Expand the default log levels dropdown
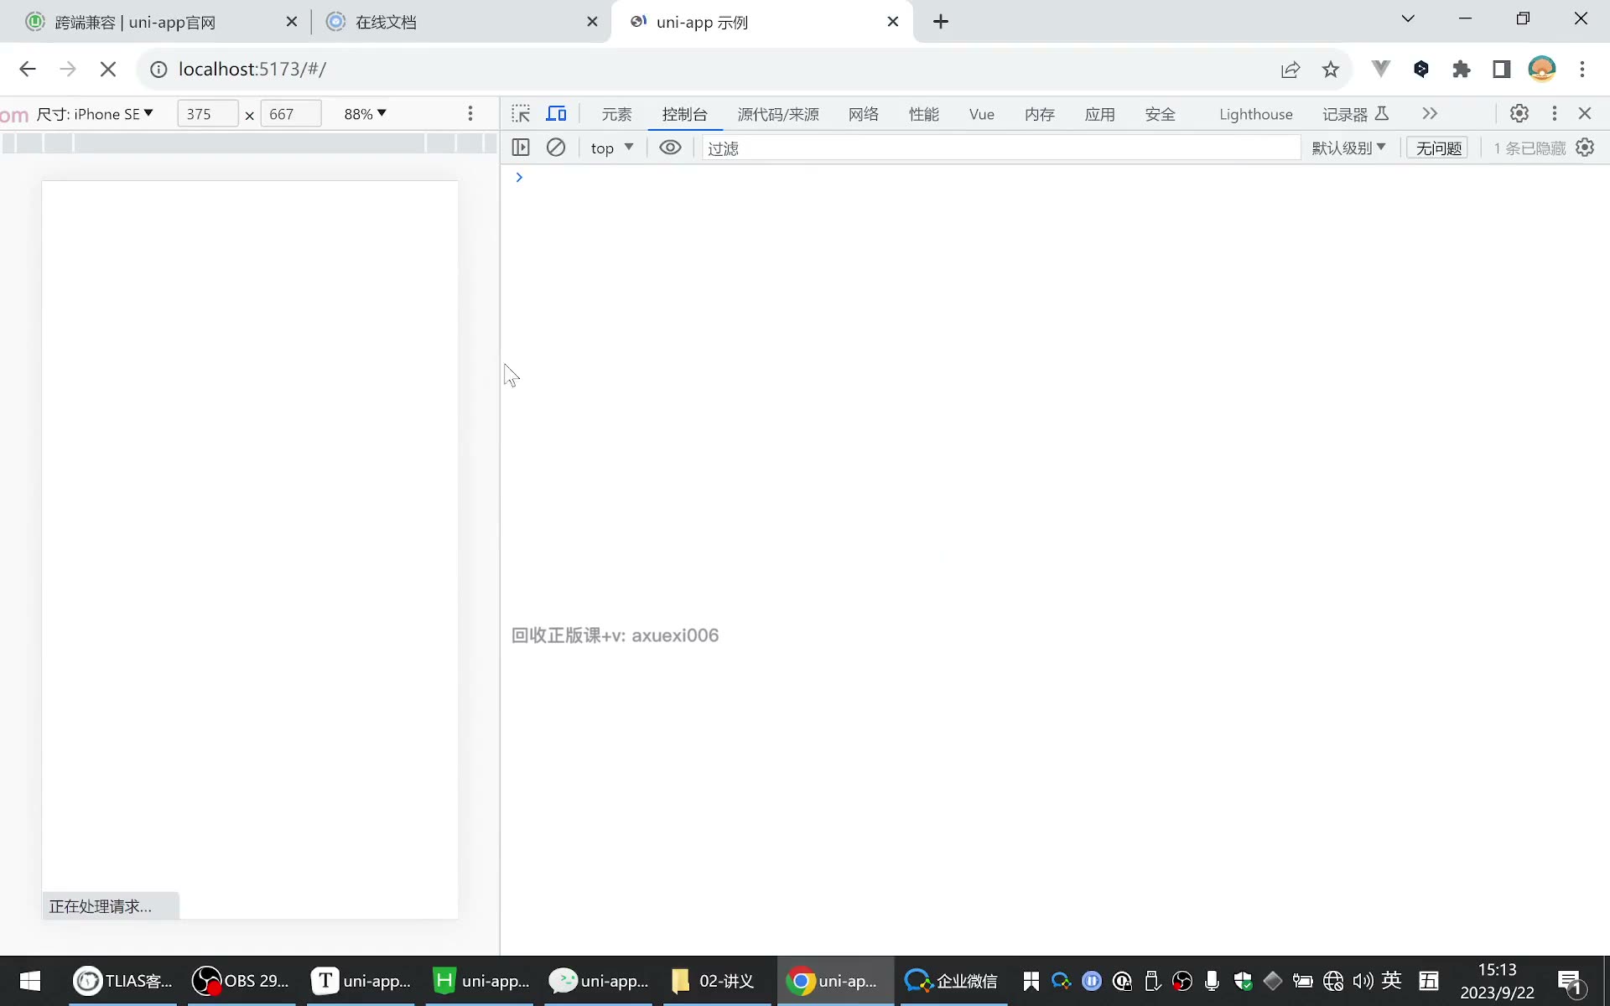Image resolution: width=1610 pixels, height=1006 pixels. coord(1348,148)
